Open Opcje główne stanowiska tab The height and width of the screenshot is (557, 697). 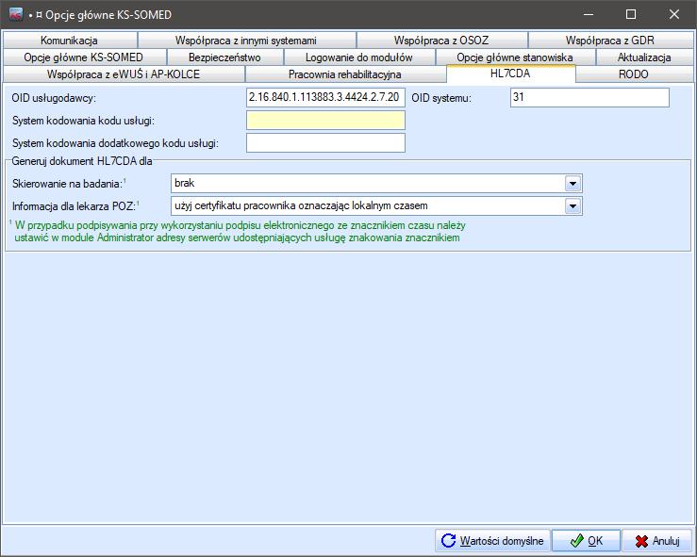[515, 57]
